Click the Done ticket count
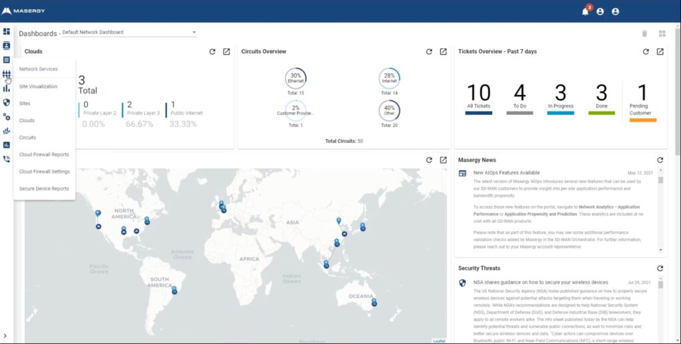The height and width of the screenshot is (344, 681). pyautogui.click(x=601, y=93)
